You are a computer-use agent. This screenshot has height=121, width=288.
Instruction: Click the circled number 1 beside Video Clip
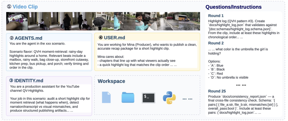tap(9, 7)
